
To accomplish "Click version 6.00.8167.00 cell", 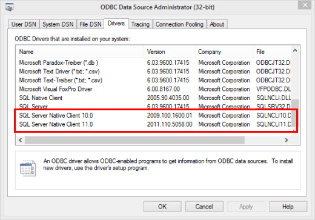I will 164,89.
